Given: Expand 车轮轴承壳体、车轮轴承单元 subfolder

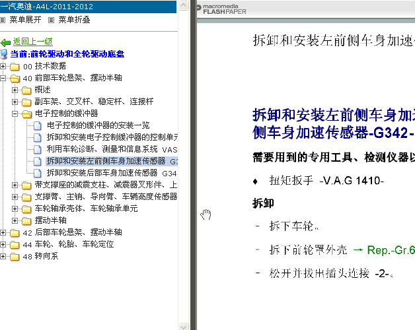Looking at the screenshot, I should [x=15, y=209].
